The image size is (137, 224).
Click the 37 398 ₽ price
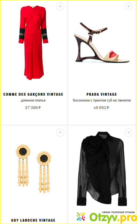(x=33, y=108)
